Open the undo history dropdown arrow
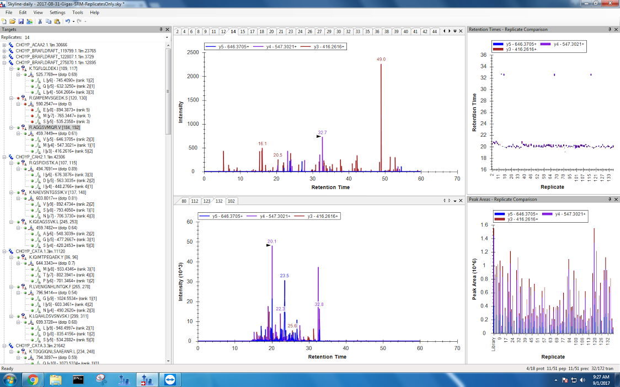 tap(73, 21)
